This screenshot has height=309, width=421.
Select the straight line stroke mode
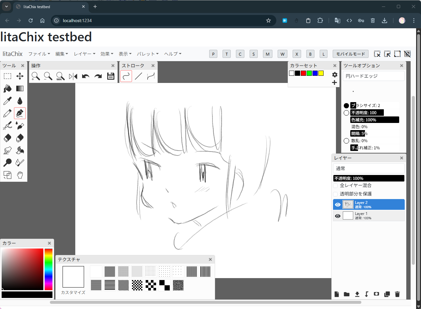(x=138, y=76)
